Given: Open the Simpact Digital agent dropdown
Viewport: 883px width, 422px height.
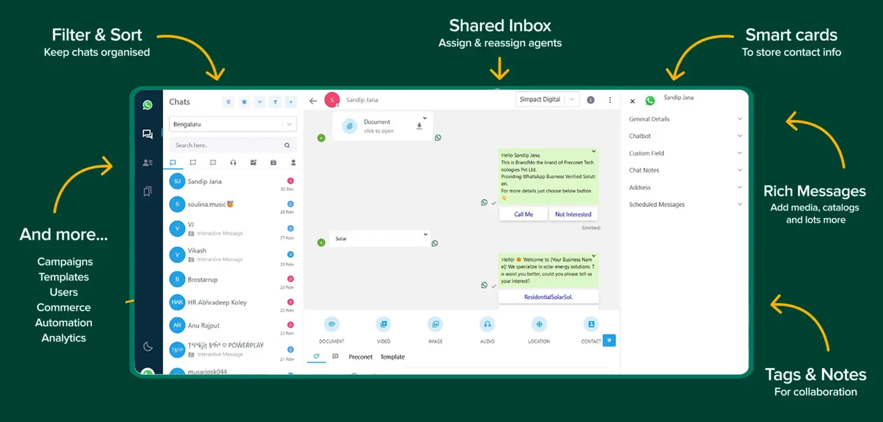Looking at the screenshot, I should coord(547,99).
